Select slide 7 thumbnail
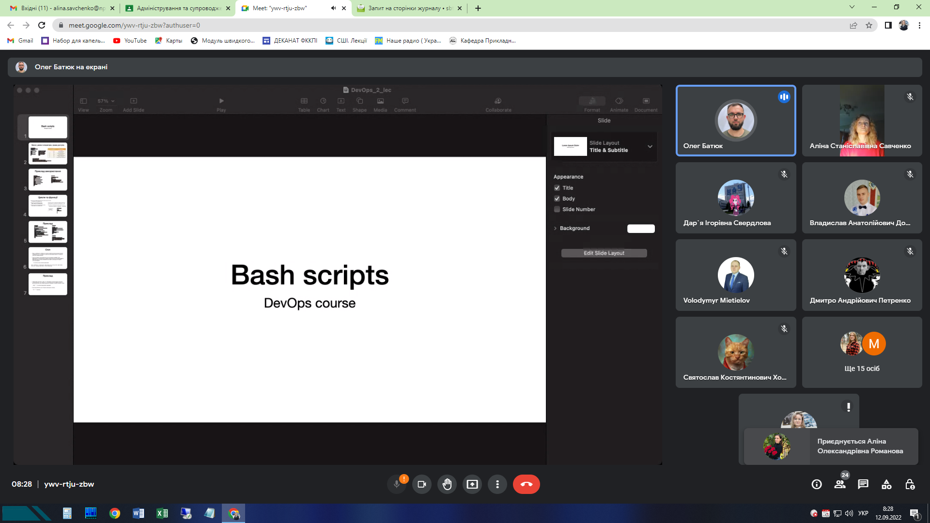 click(48, 284)
